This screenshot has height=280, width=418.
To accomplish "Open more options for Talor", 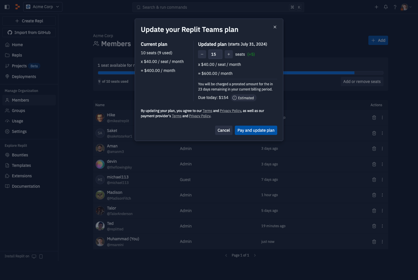I will click(382, 211).
